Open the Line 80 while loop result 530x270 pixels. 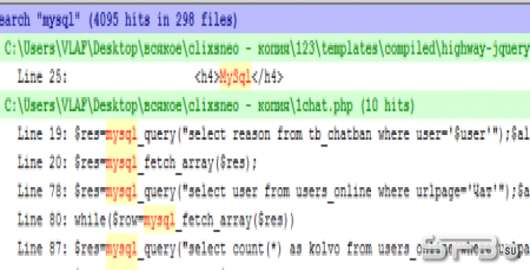click(265, 219)
